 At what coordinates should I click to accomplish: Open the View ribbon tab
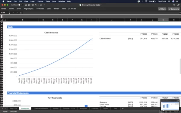click(64, 9)
